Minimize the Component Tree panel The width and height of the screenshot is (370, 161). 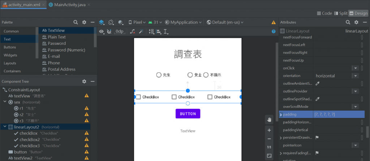pos(92,81)
